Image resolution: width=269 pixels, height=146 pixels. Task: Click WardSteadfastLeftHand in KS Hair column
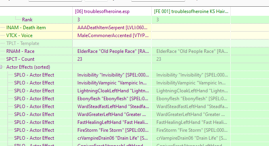pyautogui.click(x=192, y=107)
